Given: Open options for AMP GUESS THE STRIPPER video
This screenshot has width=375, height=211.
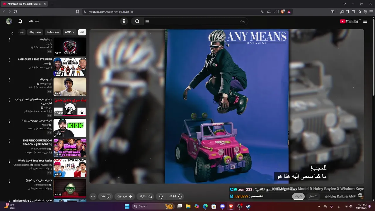Looking at the screenshot, I should (9, 60).
